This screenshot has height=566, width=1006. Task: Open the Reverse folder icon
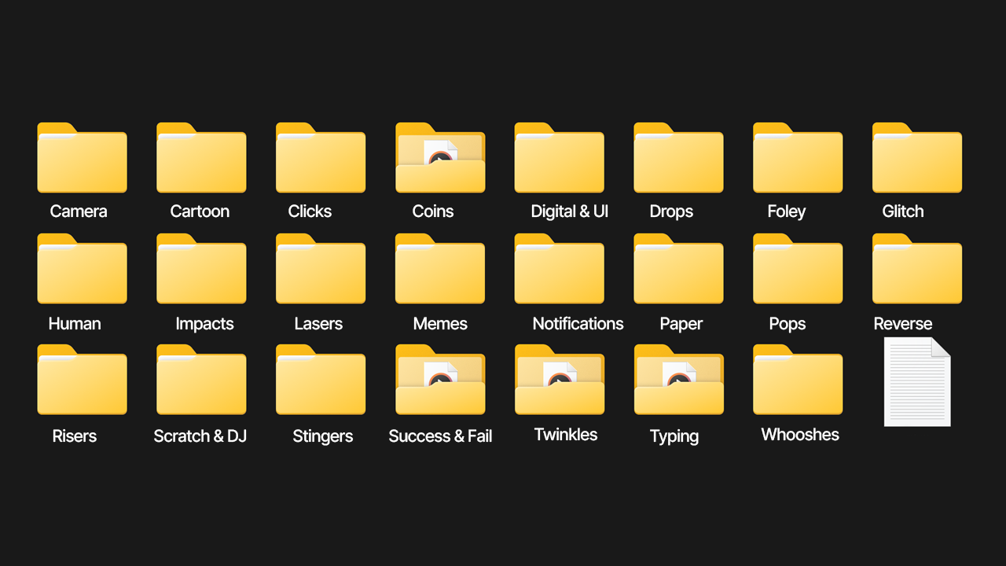917,269
